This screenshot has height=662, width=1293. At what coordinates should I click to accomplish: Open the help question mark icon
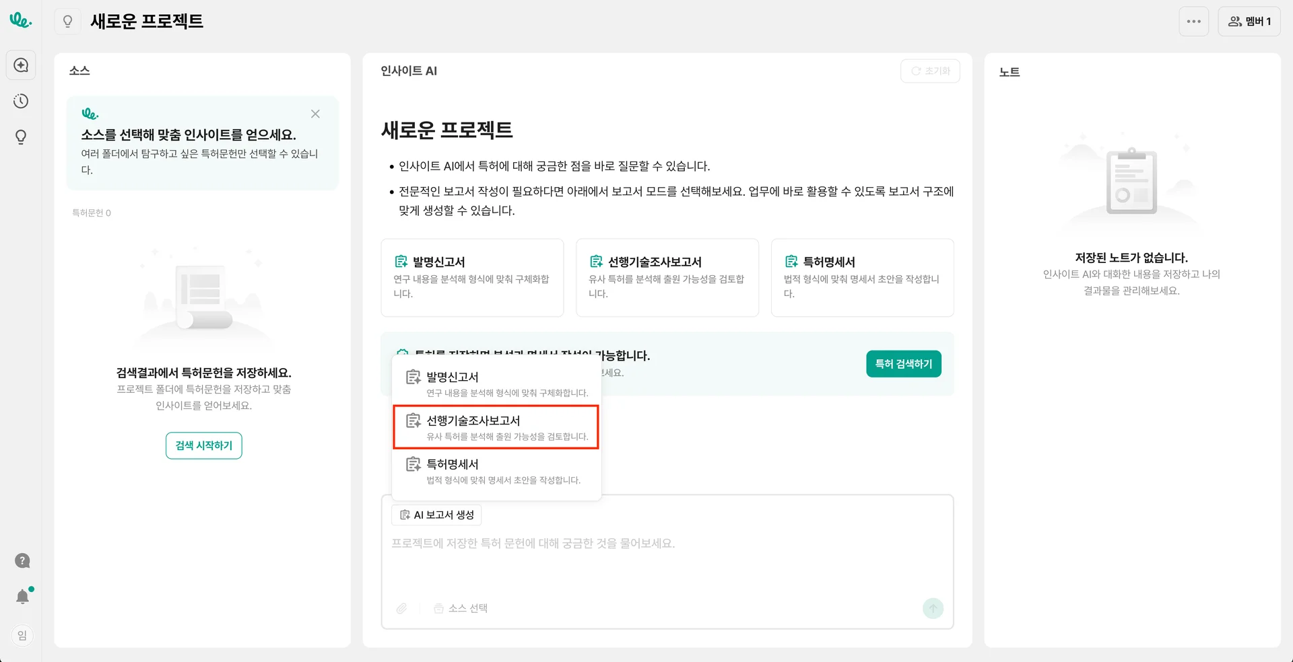coord(22,560)
